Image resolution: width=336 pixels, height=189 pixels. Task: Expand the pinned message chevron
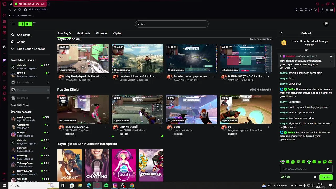tap(331, 62)
